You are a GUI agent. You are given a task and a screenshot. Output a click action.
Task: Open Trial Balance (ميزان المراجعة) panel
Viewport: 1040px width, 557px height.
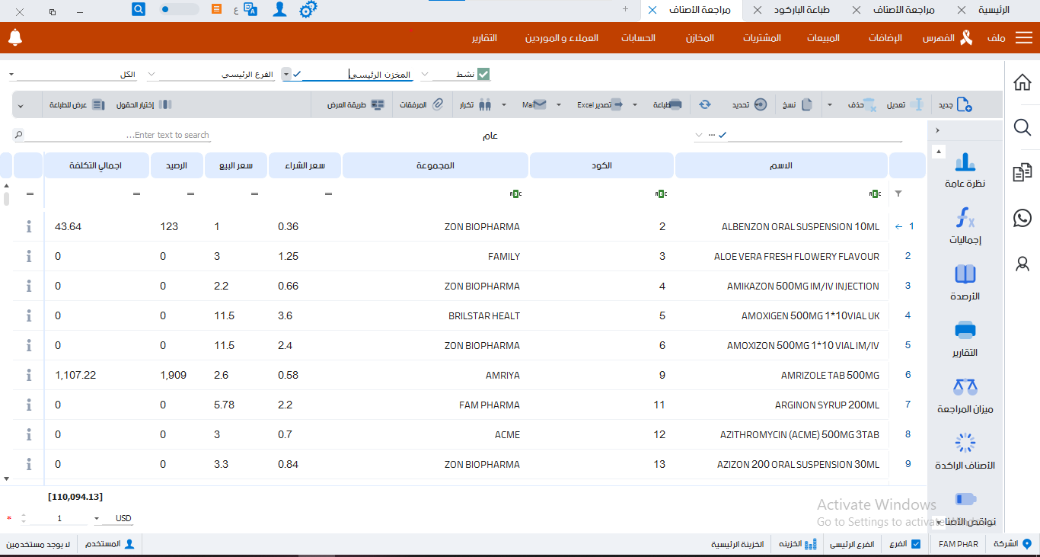coord(965,395)
